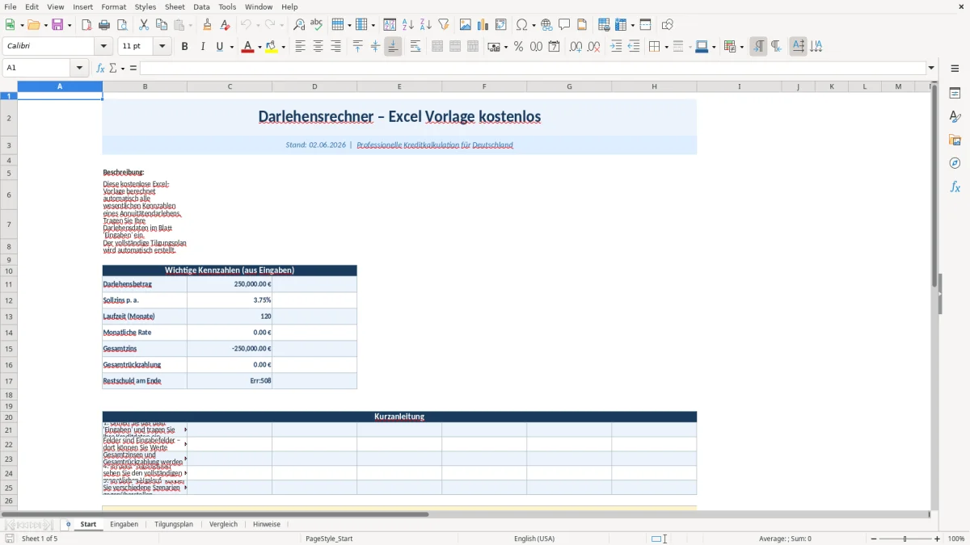The height and width of the screenshot is (545, 970).
Task: Open Find and Replace
Action: pyautogui.click(x=299, y=25)
